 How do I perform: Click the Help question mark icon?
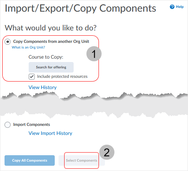point(172,7)
